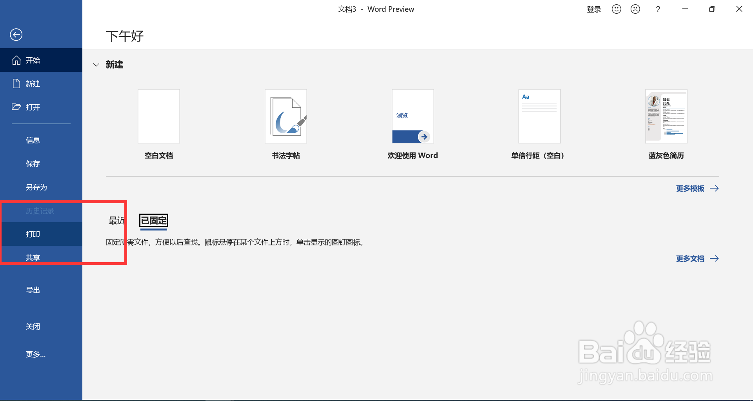Click the home icon beside 开始
Viewport: 753px width, 401px height.
[16, 60]
